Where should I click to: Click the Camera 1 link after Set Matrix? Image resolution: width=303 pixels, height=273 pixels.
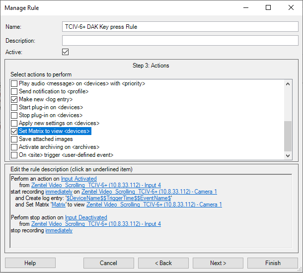coord(154,205)
